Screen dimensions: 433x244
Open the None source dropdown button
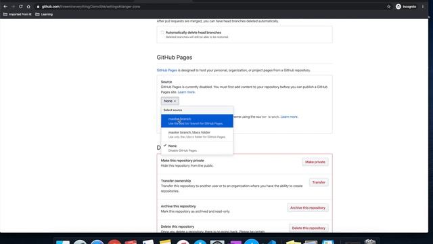[x=170, y=101]
